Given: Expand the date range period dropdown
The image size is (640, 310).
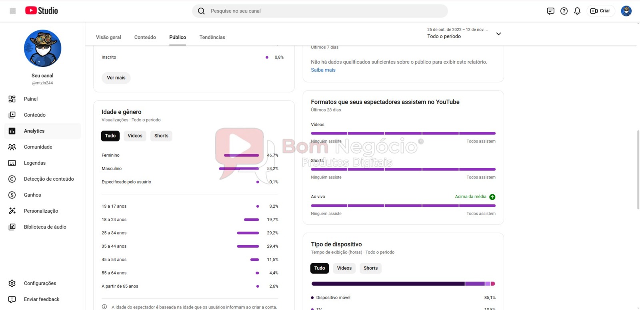Looking at the screenshot, I should 498,34.
